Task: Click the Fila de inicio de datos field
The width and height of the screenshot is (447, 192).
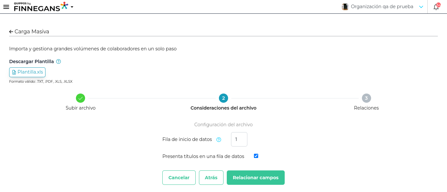Action: click(x=239, y=139)
